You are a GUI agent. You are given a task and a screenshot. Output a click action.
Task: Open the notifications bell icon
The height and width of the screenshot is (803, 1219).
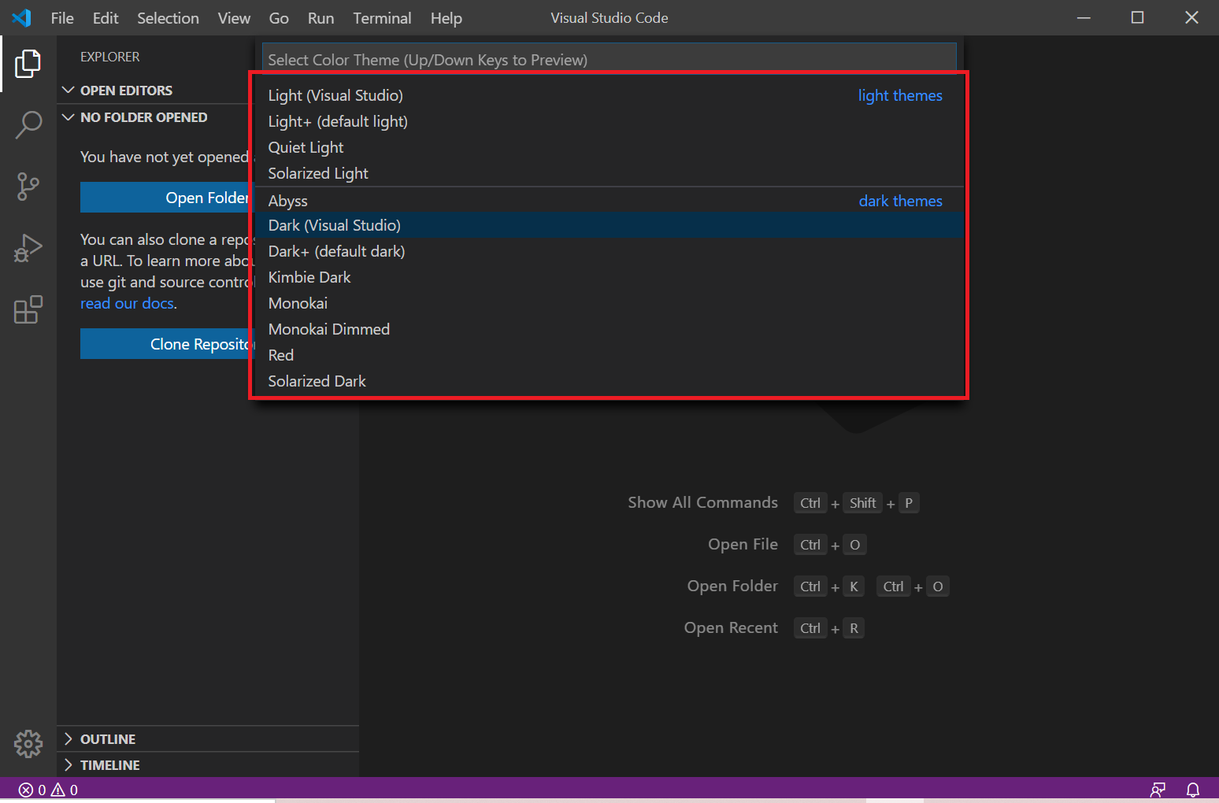[x=1193, y=790]
